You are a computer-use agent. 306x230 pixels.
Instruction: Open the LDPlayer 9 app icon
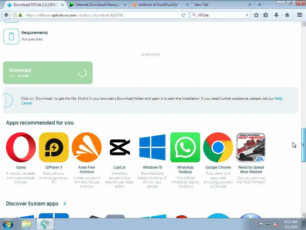[x=54, y=147]
